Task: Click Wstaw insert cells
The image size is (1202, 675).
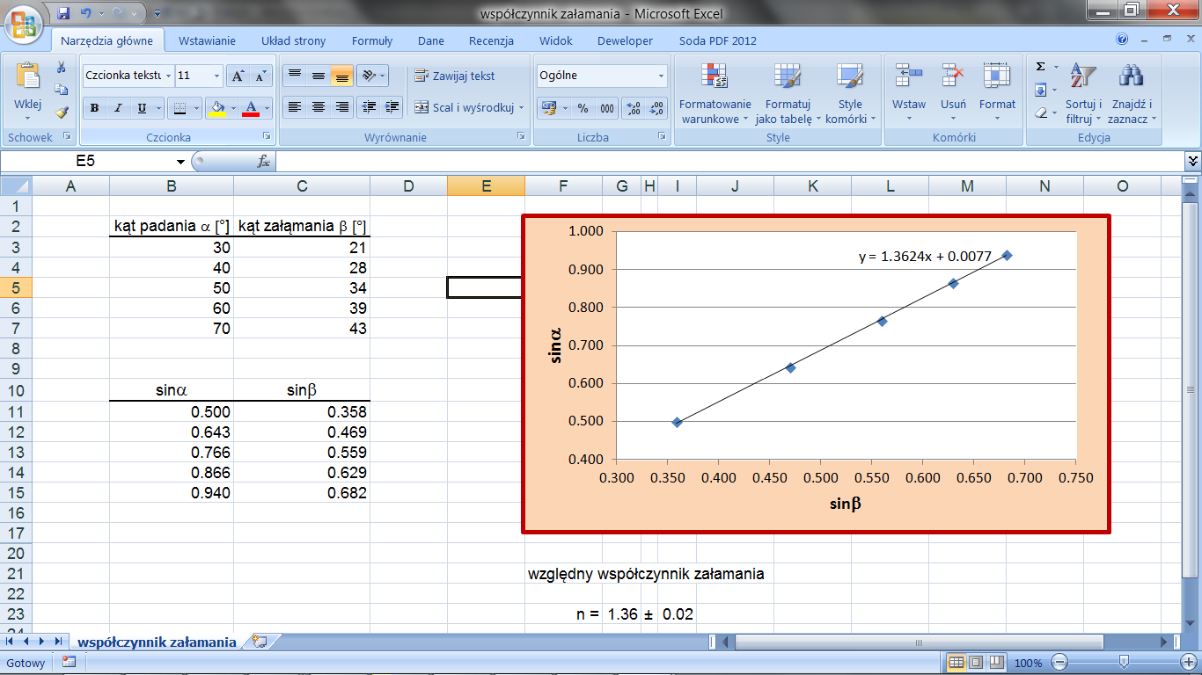Action: click(908, 93)
